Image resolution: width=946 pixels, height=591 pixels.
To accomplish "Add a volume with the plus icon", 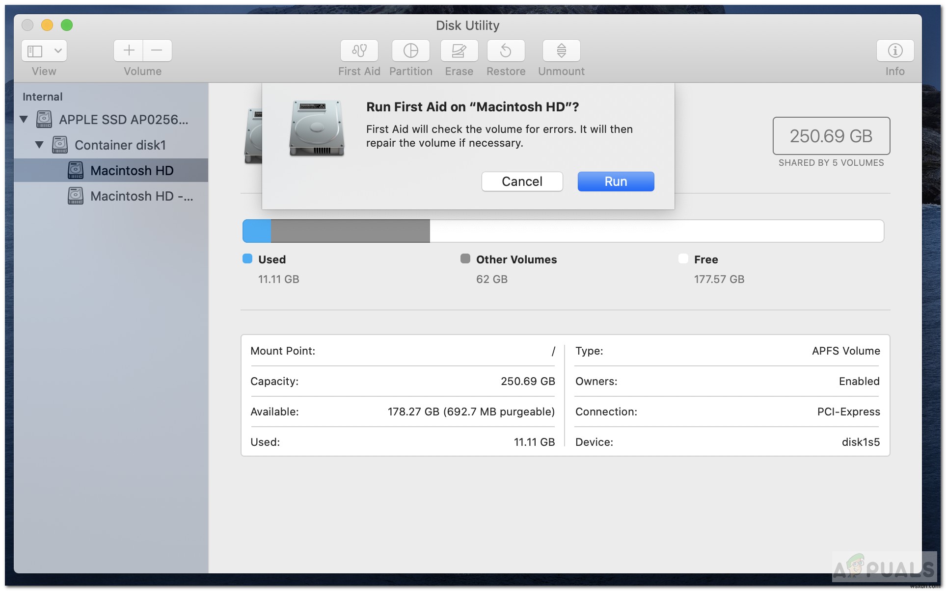I will coord(128,51).
